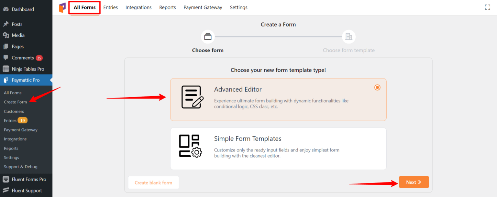
Task: Open the Dashboard from the admin sidebar
Action: tap(23, 9)
